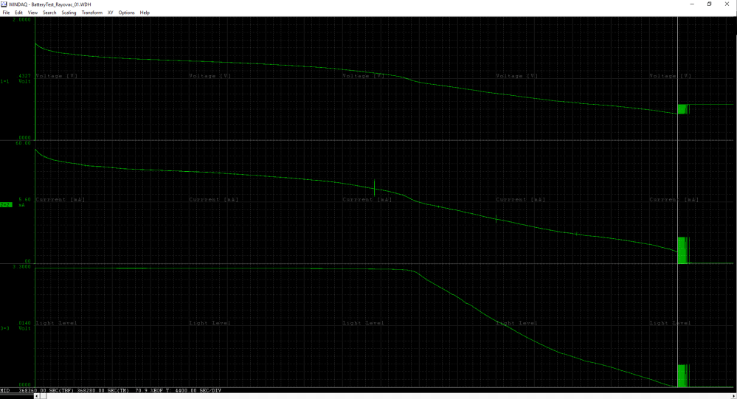
Task: Click the 5.60 current cursor value
Action: [x=24, y=199]
